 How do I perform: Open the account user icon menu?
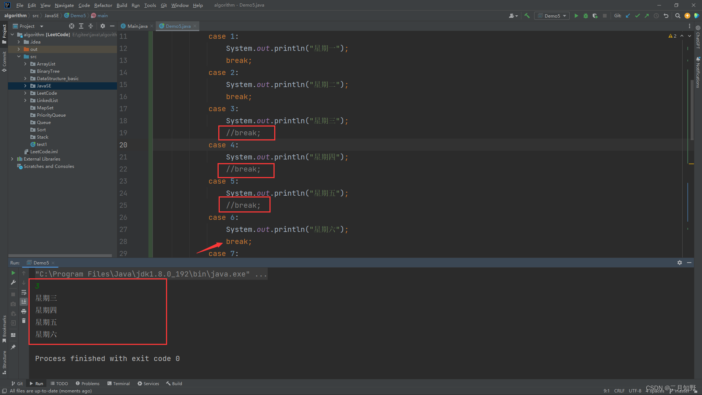point(513,16)
